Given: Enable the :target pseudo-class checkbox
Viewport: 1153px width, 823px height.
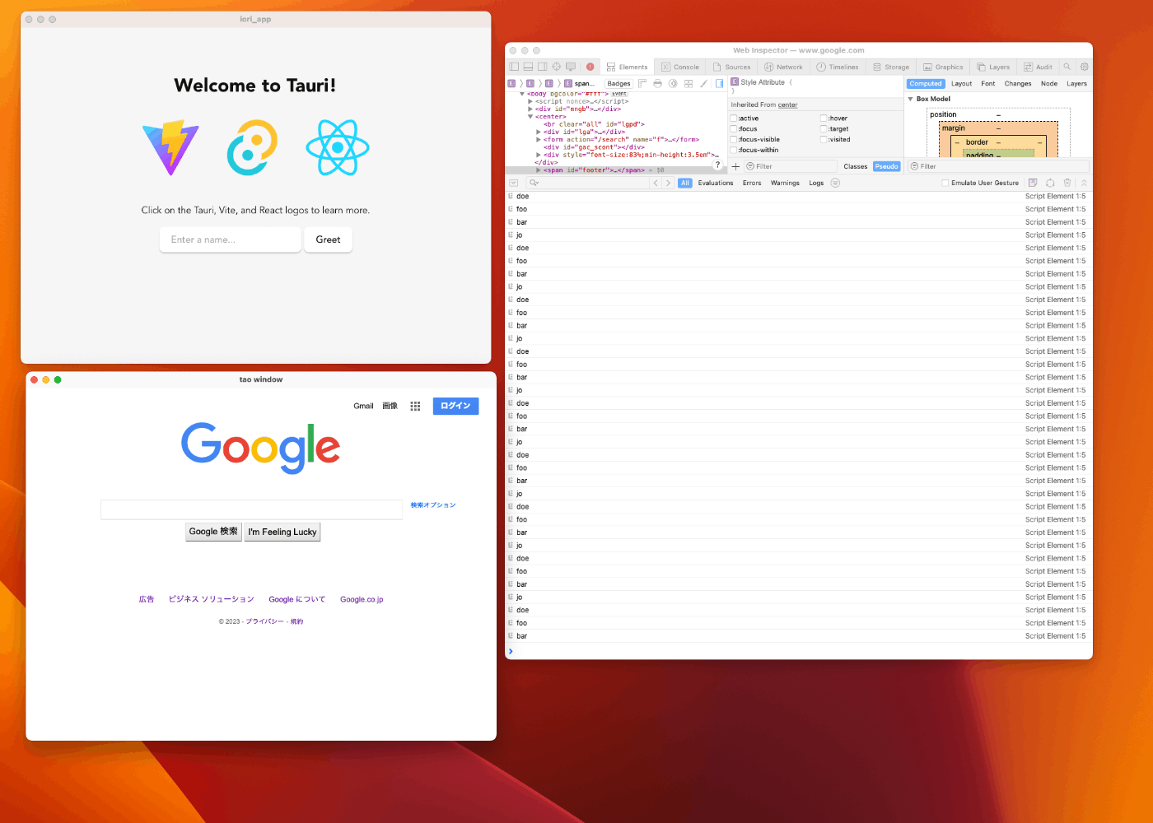Looking at the screenshot, I should [x=824, y=129].
